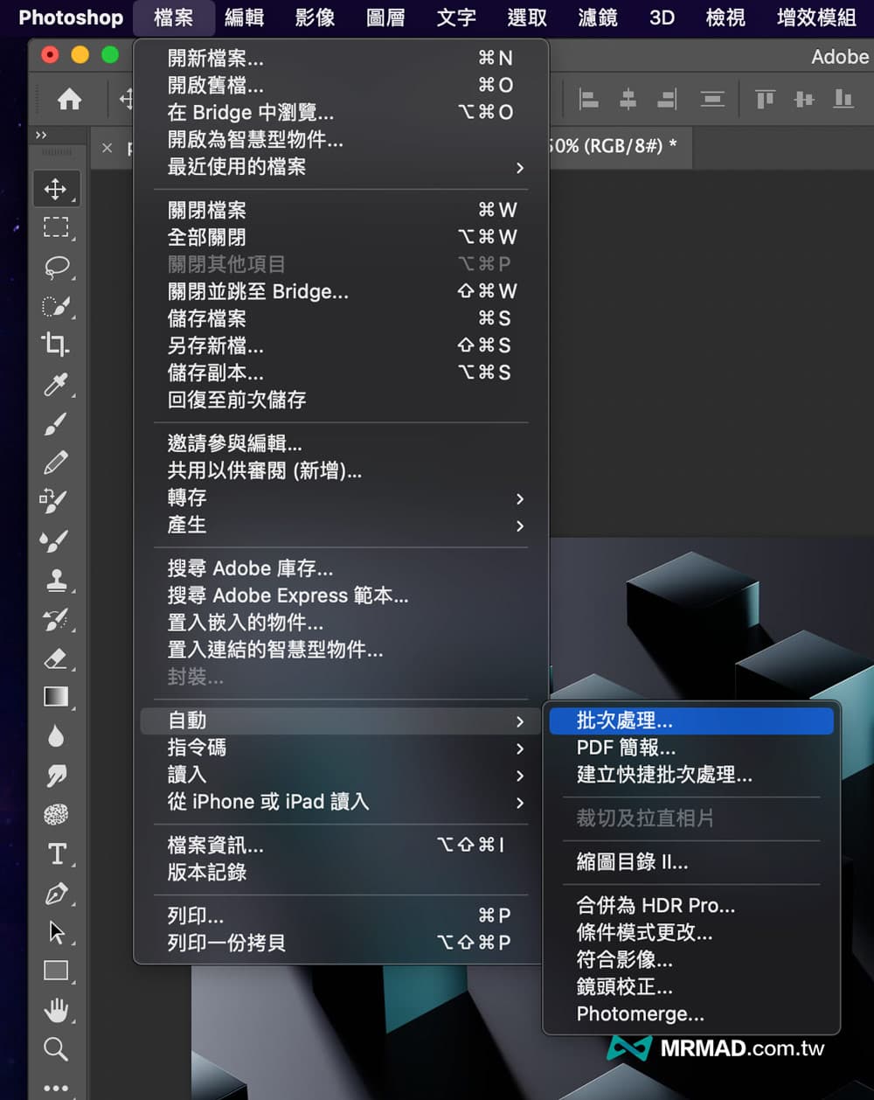
Task: Open the 濾鏡 menu in menu bar
Action: 598,17
